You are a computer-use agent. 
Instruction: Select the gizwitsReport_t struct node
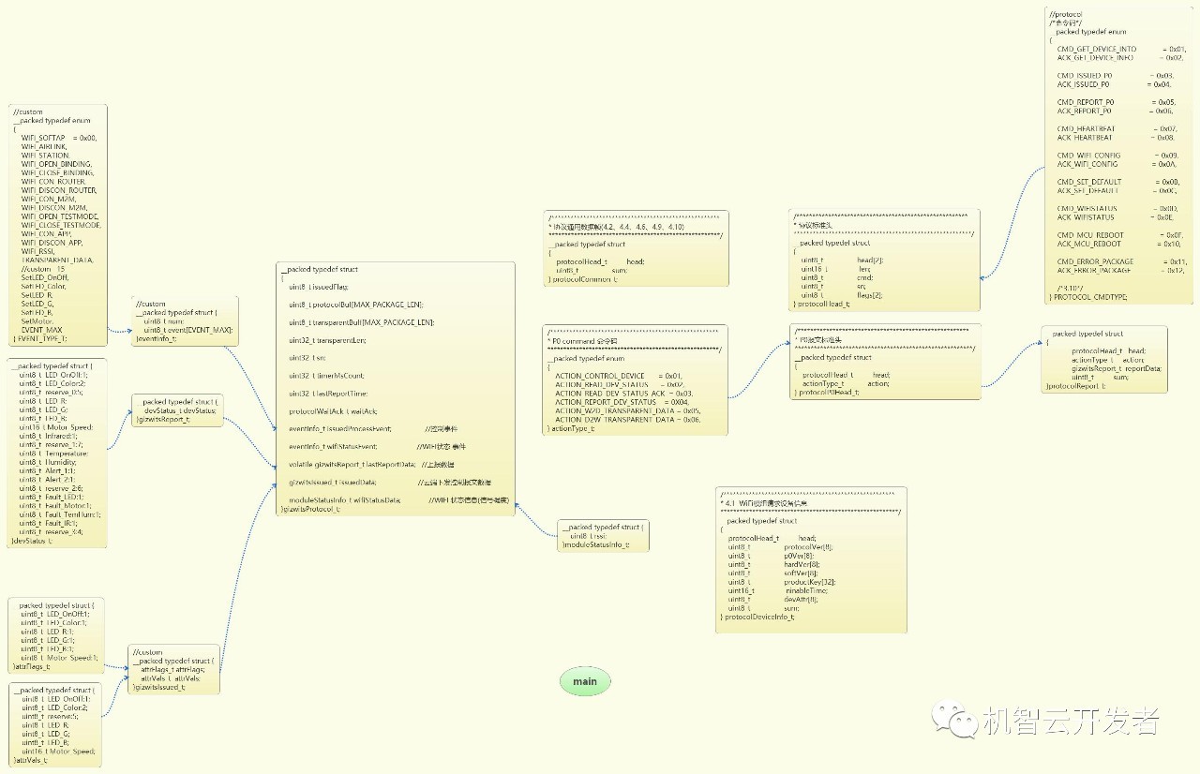pos(177,410)
